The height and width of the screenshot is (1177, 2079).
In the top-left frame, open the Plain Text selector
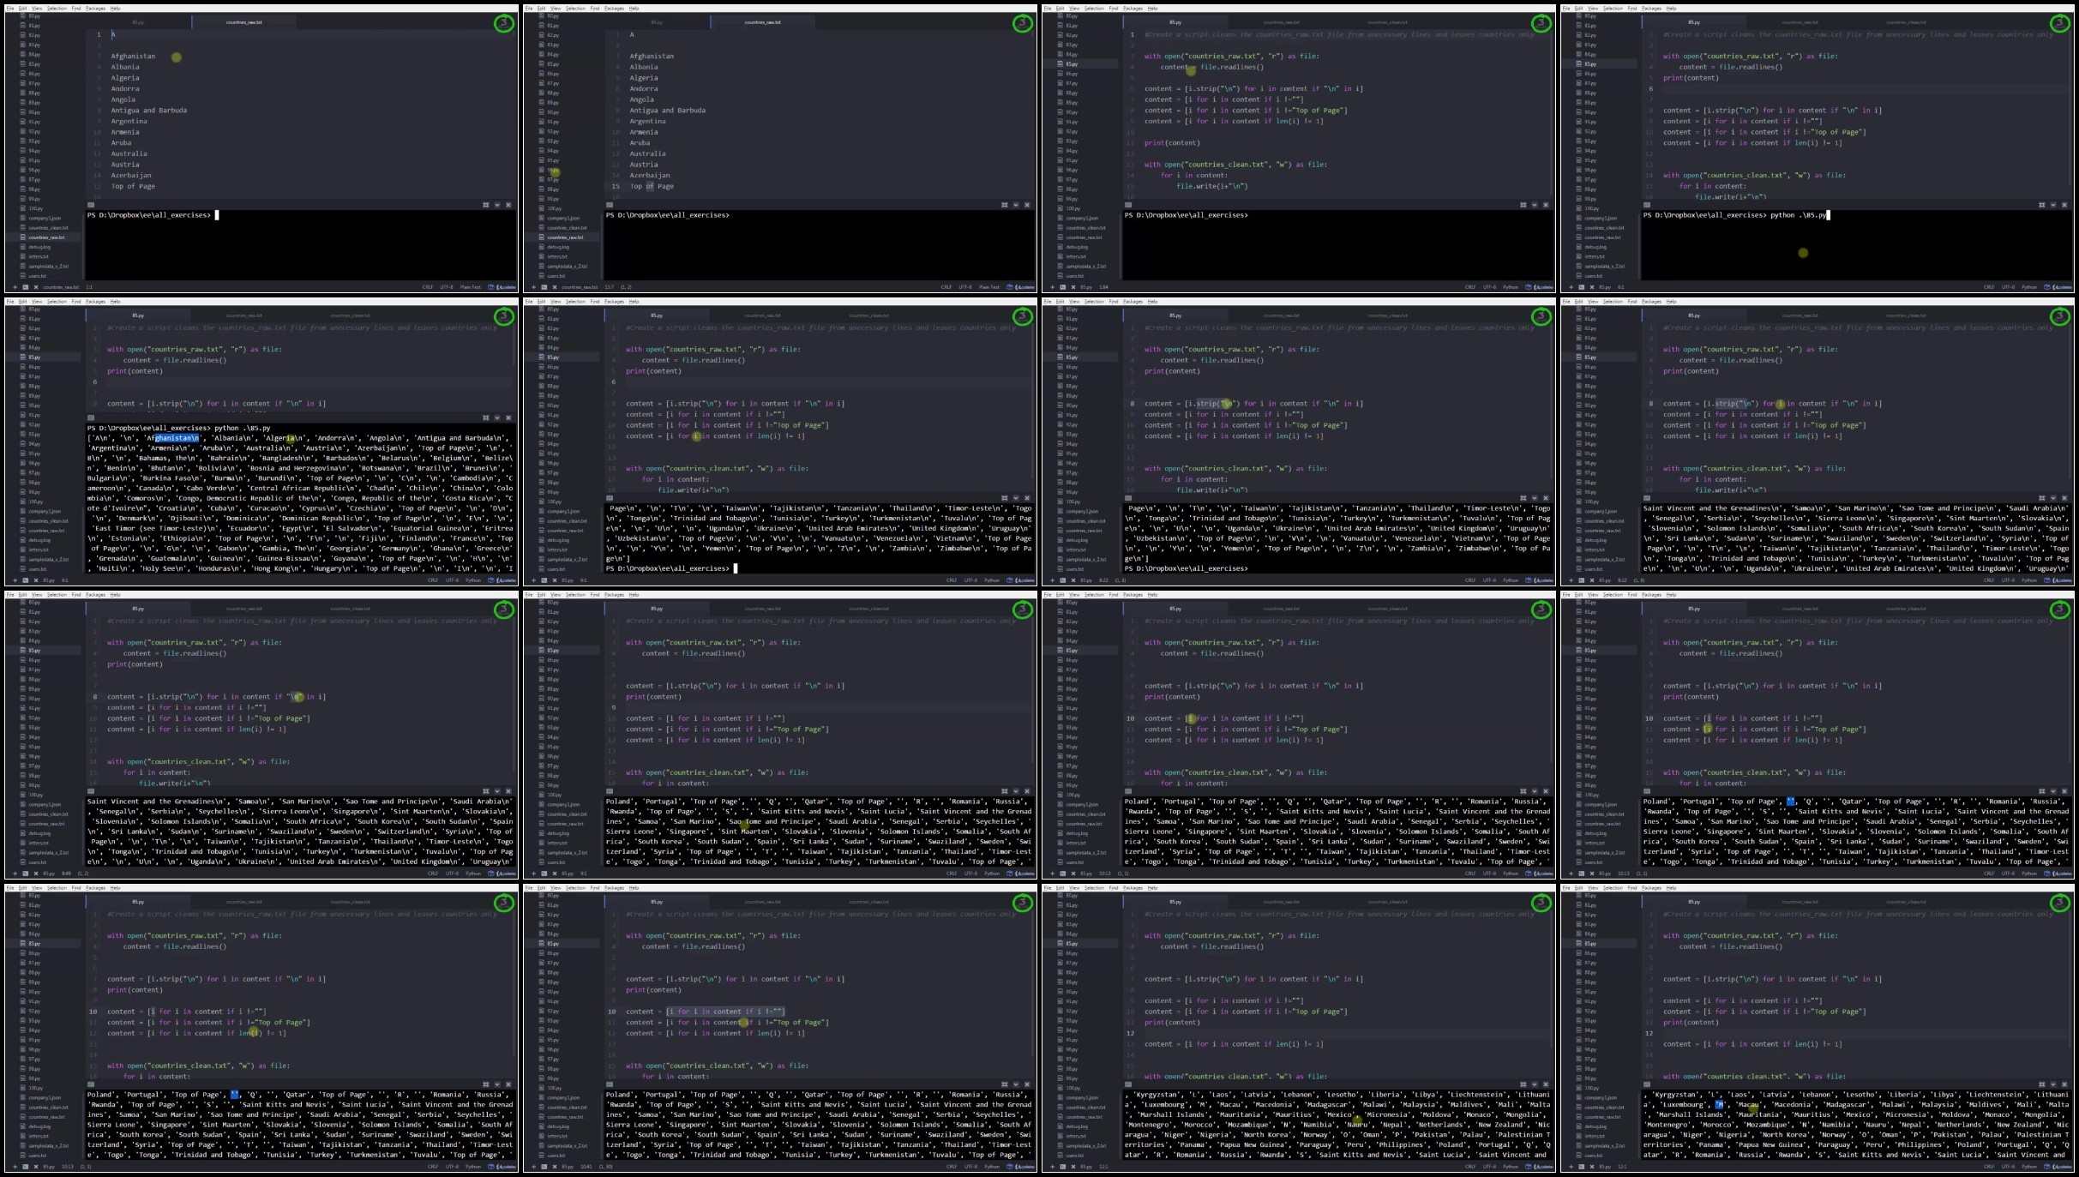click(x=471, y=287)
